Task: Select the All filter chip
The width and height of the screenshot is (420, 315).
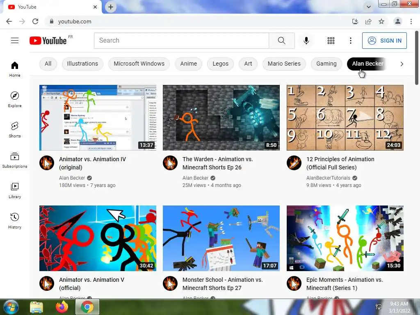Action: click(48, 64)
